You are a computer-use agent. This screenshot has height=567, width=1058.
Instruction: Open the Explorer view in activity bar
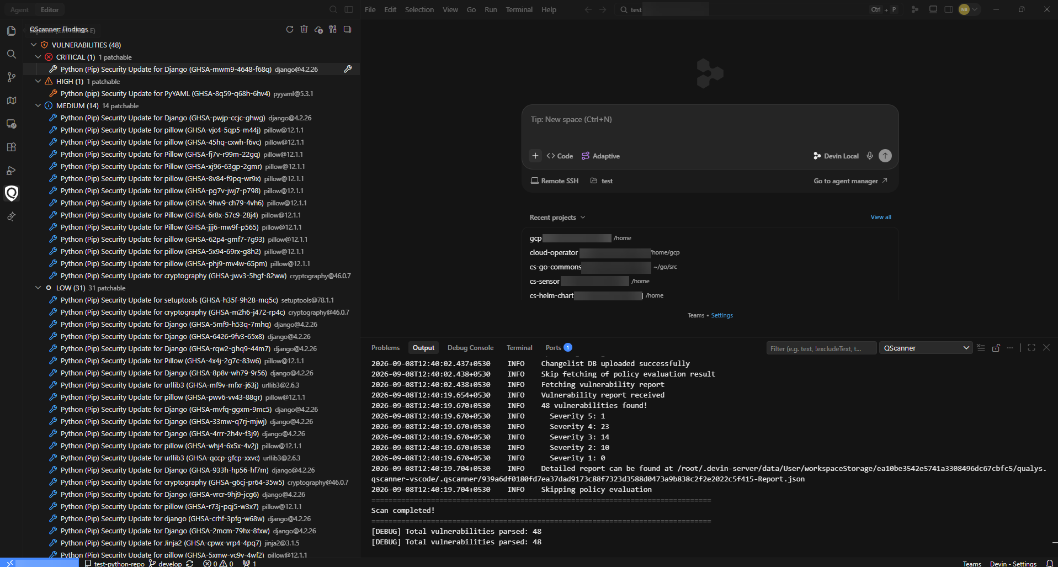pos(11,31)
